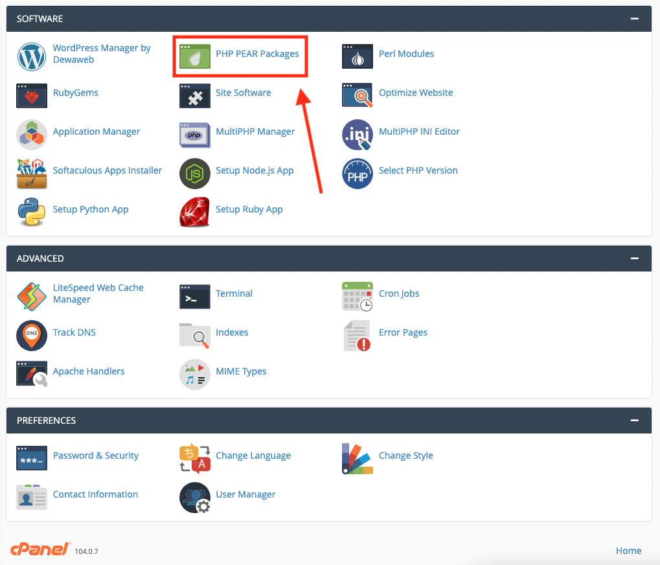Click the Cron Jobs calendar icon
Screen dimensions: 660x565
click(358, 296)
